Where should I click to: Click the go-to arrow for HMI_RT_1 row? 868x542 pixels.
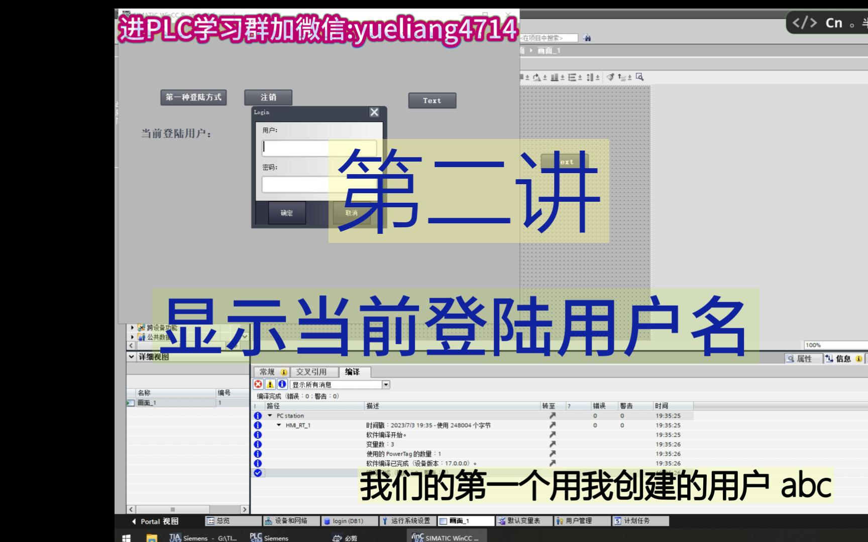(553, 425)
